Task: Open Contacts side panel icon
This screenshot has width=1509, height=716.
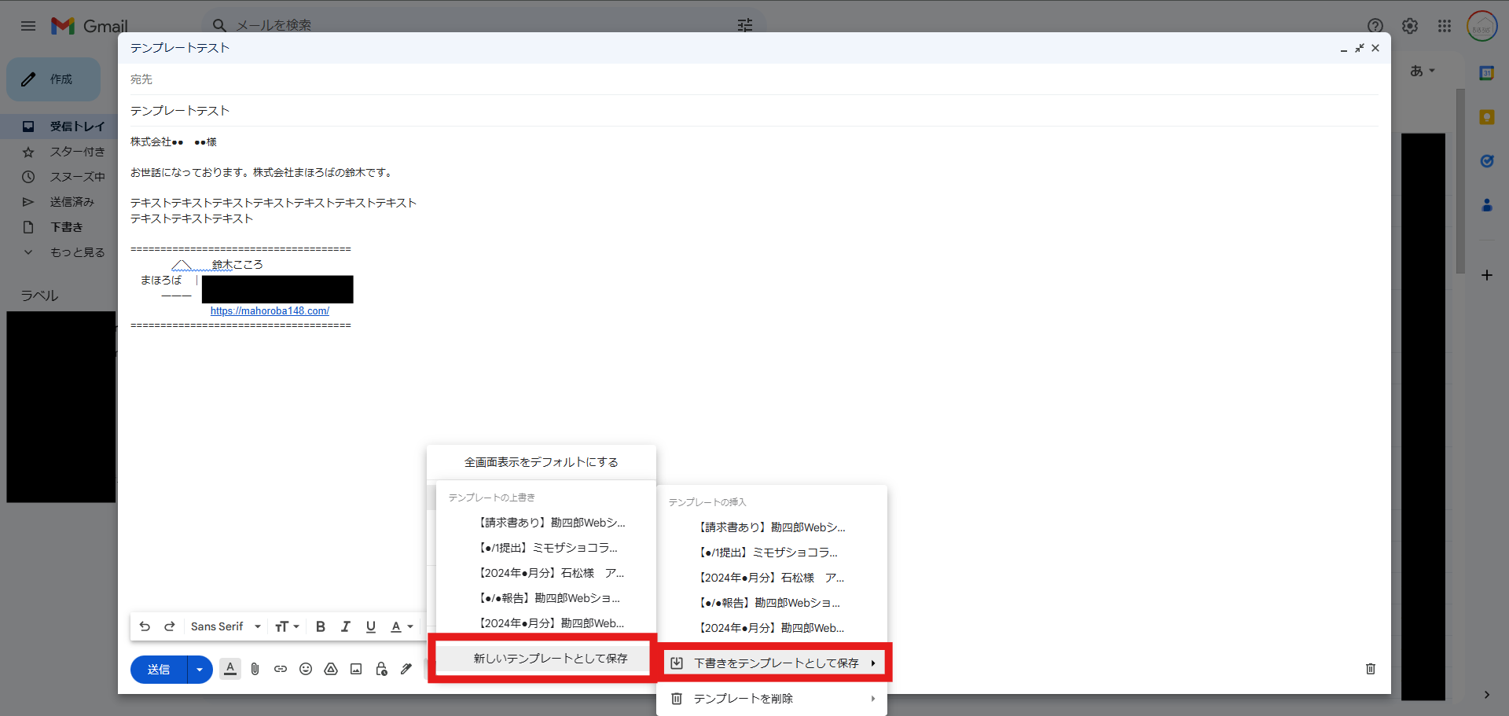Action: [x=1486, y=205]
